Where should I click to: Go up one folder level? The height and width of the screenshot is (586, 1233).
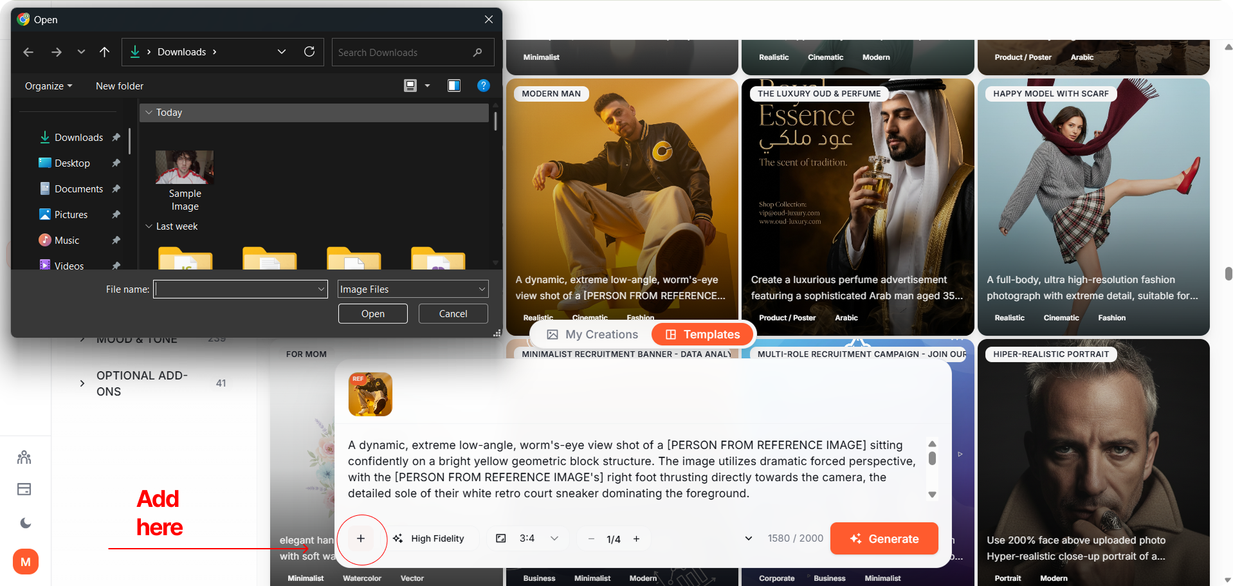coord(104,52)
